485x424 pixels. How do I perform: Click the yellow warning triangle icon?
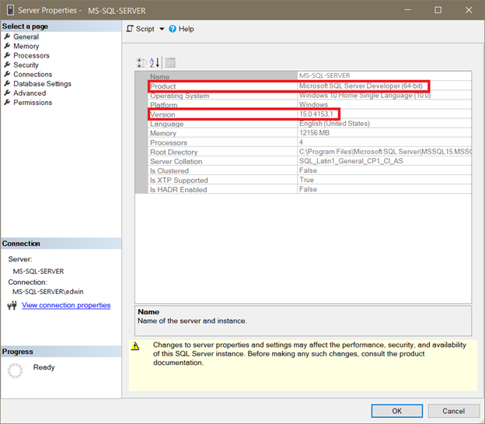pyautogui.click(x=135, y=346)
